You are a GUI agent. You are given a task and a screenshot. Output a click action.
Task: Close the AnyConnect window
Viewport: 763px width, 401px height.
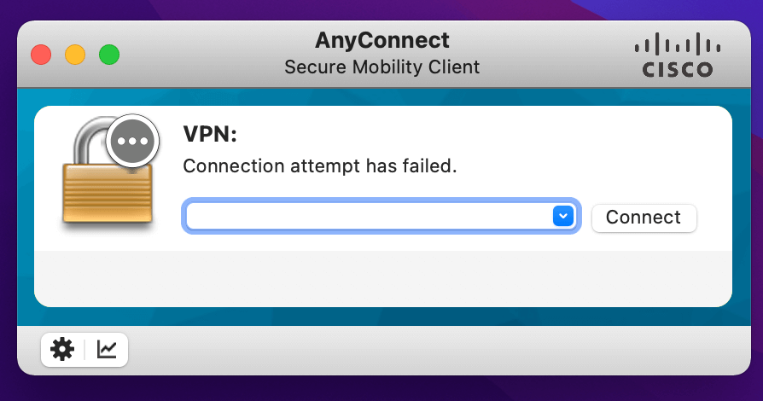(x=41, y=55)
